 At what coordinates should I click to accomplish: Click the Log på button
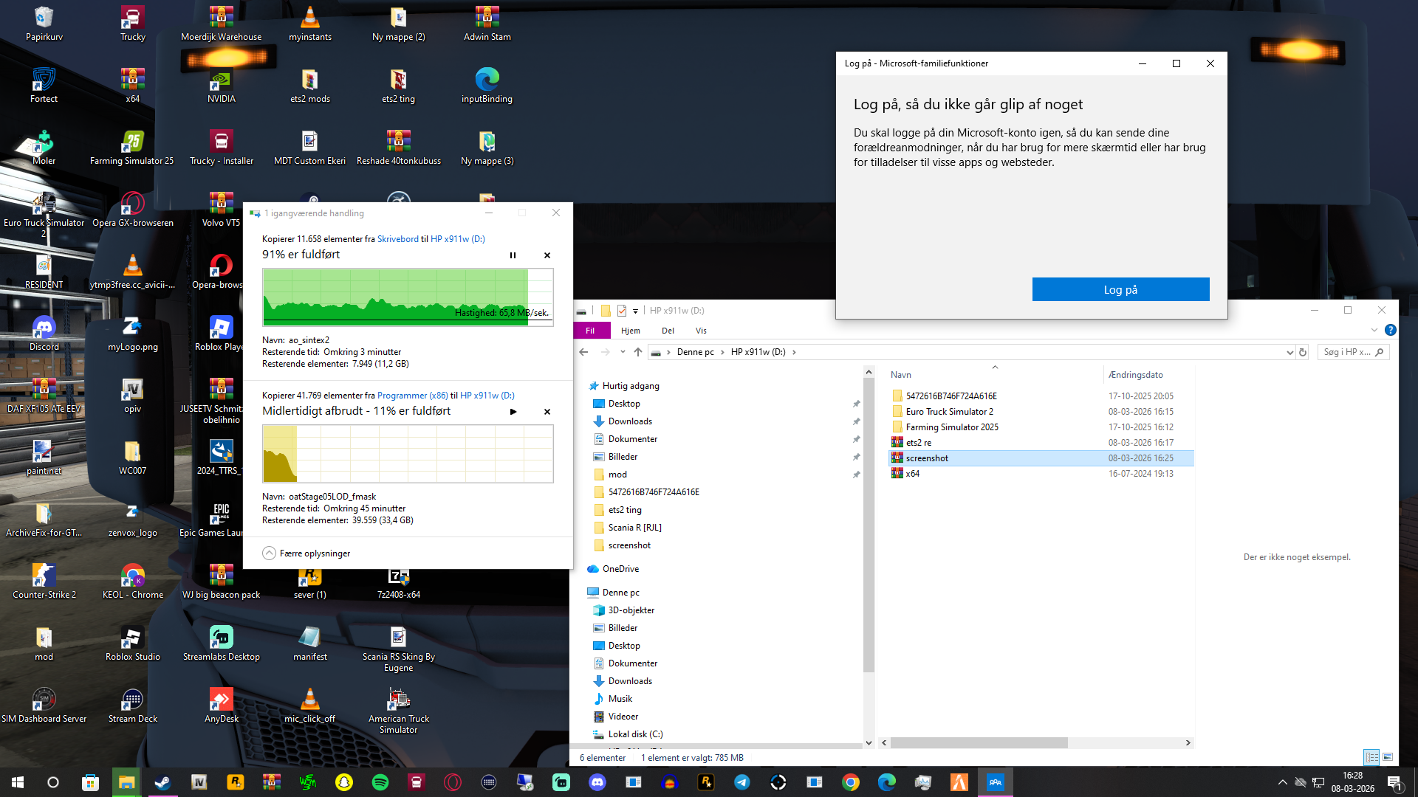tap(1120, 289)
